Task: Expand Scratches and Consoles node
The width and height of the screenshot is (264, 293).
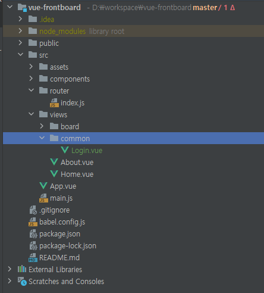Action: (x=10, y=281)
